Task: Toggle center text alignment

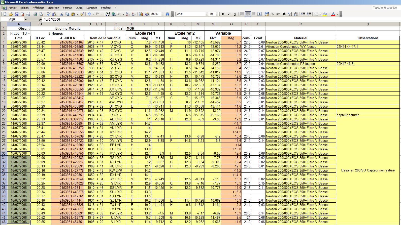Action: click(x=248, y=14)
